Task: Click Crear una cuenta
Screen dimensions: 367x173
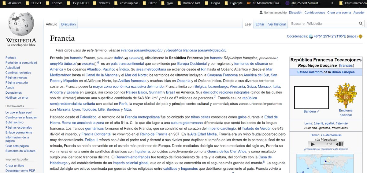Action: (x=339, y=13)
